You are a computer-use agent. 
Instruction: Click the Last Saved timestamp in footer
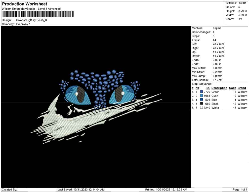click(81, 190)
